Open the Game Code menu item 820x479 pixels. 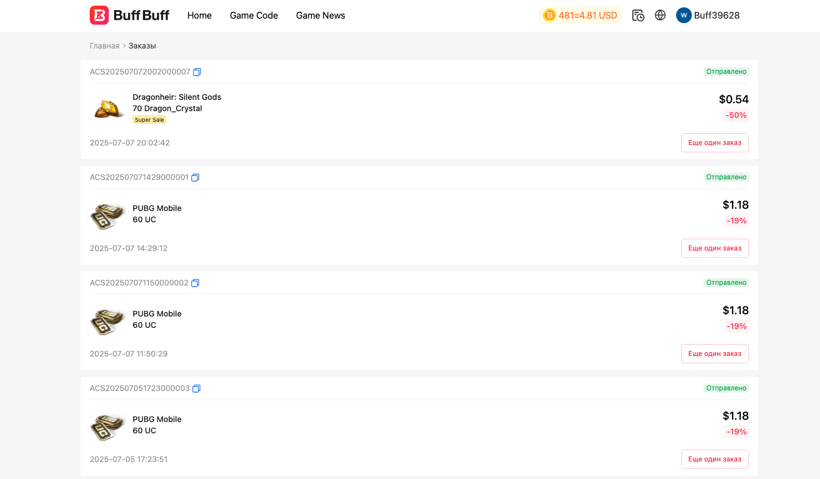point(253,15)
